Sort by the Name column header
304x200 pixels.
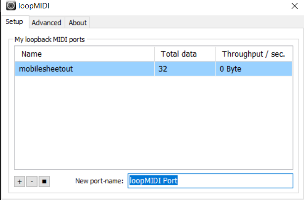tap(84, 54)
